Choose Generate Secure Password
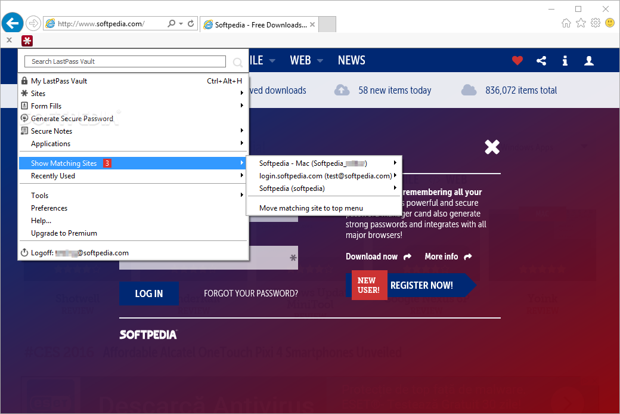The width and height of the screenshot is (620, 414). pyautogui.click(x=134, y=118)
